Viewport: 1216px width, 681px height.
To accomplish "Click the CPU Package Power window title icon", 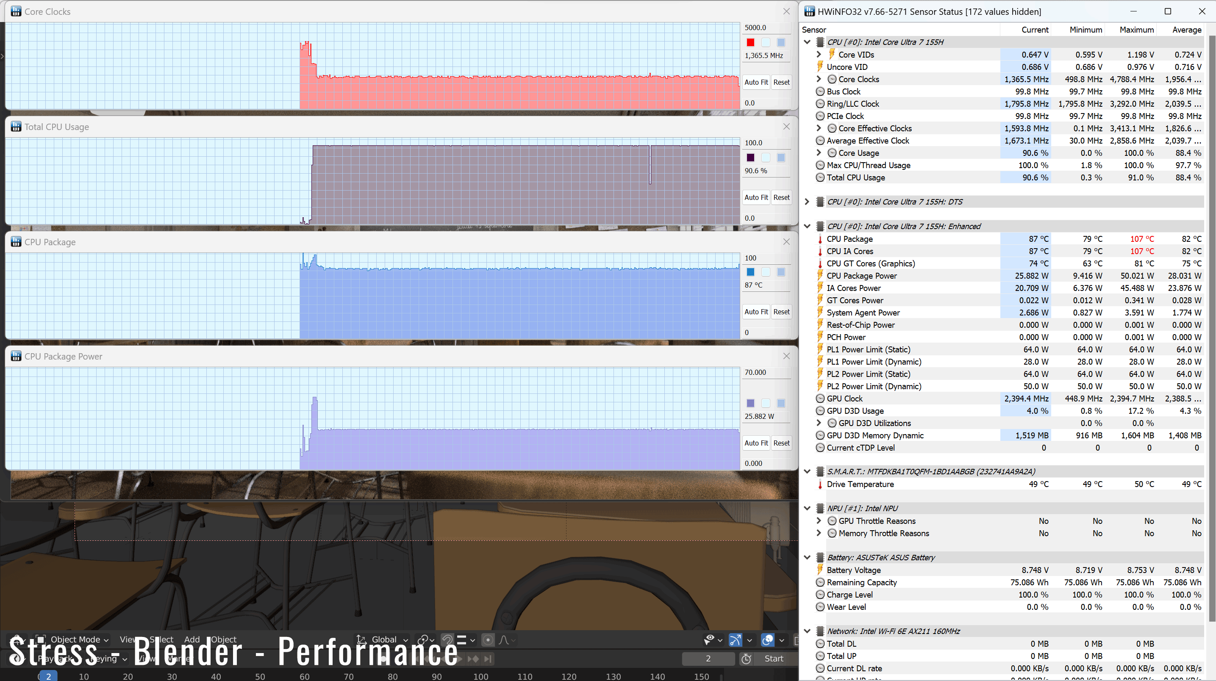I will [16, 356].
